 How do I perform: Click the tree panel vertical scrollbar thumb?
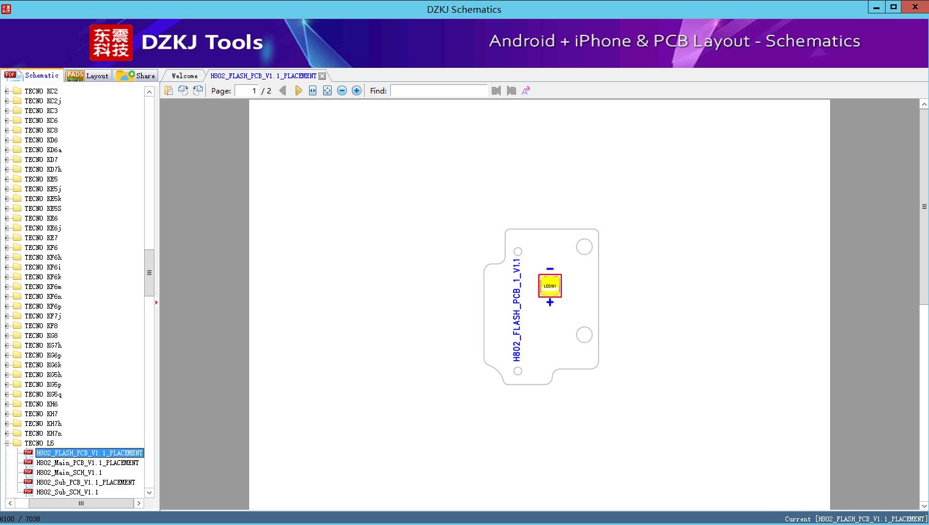[x=149, y=273]
